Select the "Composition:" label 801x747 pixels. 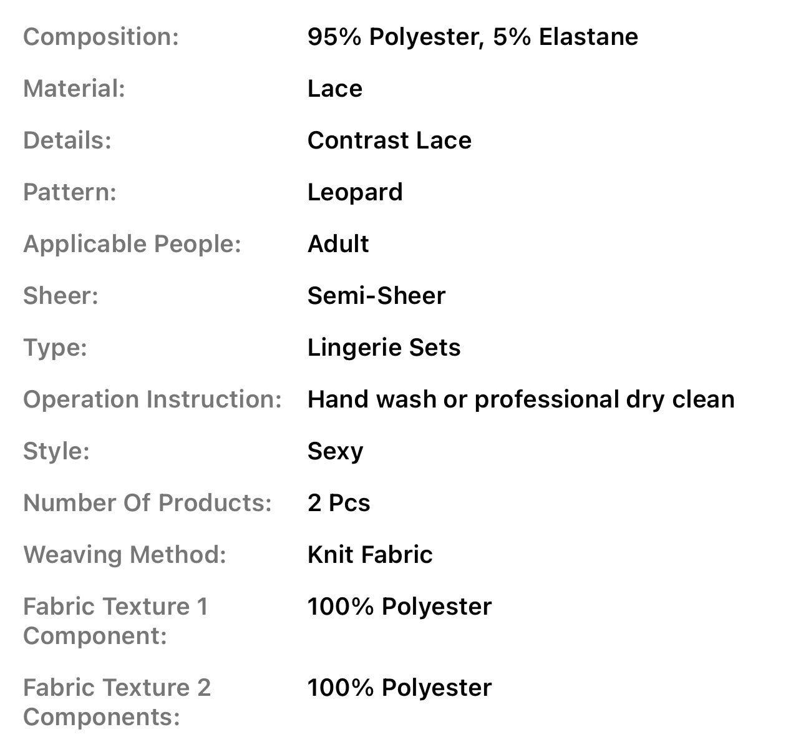[101, 37]
